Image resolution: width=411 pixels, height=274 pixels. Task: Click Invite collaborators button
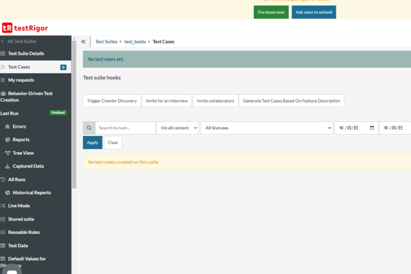click(215, 101)
